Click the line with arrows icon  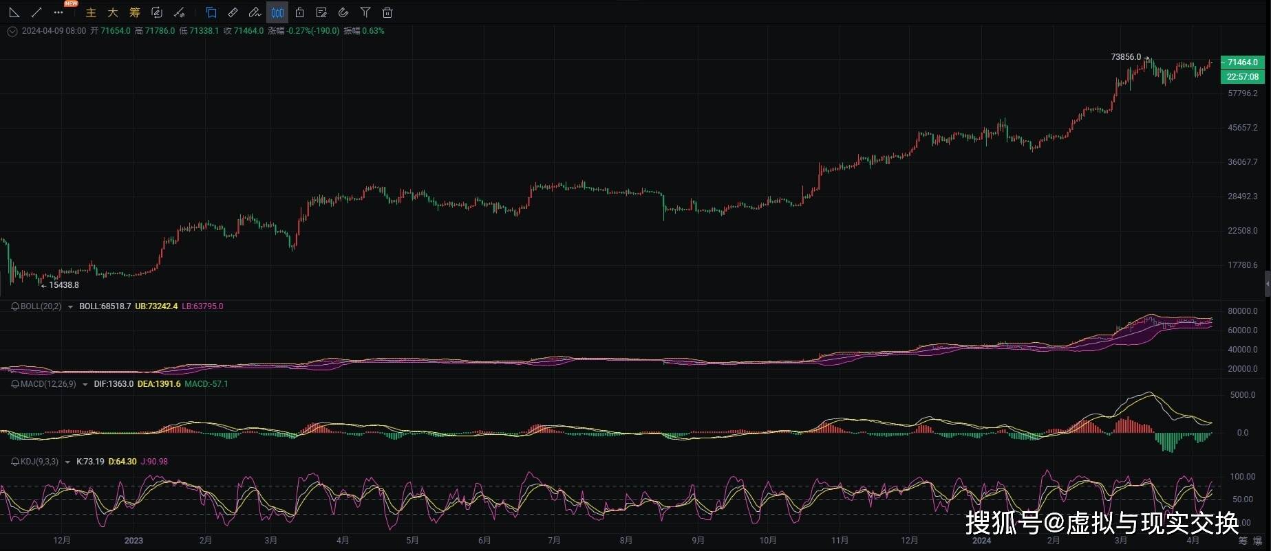coord(179,12)
